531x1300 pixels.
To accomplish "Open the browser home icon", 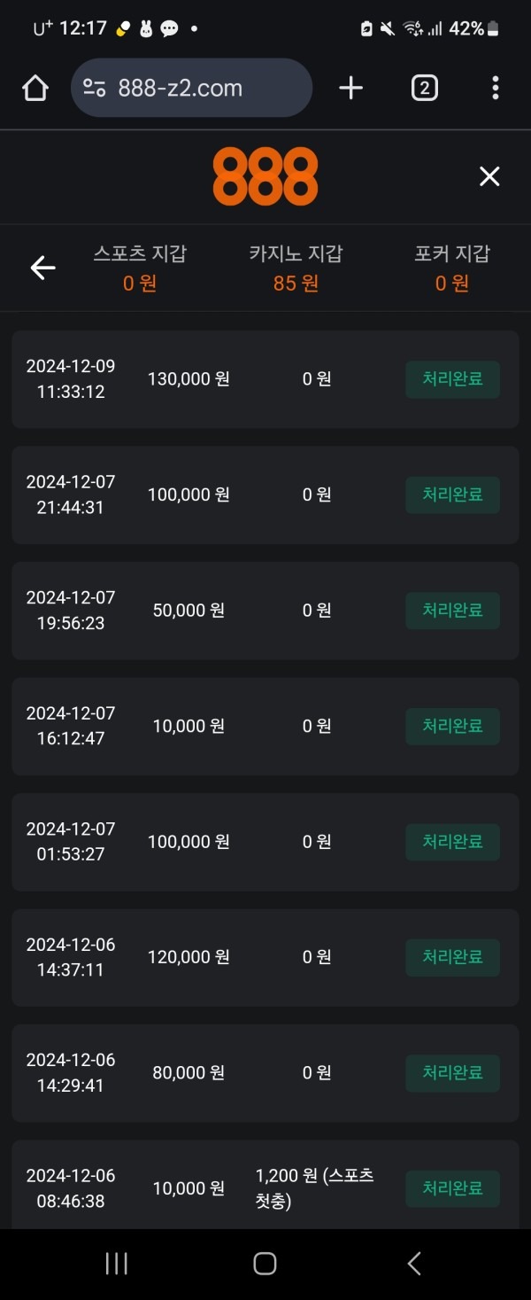I will click(x=35, y=87).
